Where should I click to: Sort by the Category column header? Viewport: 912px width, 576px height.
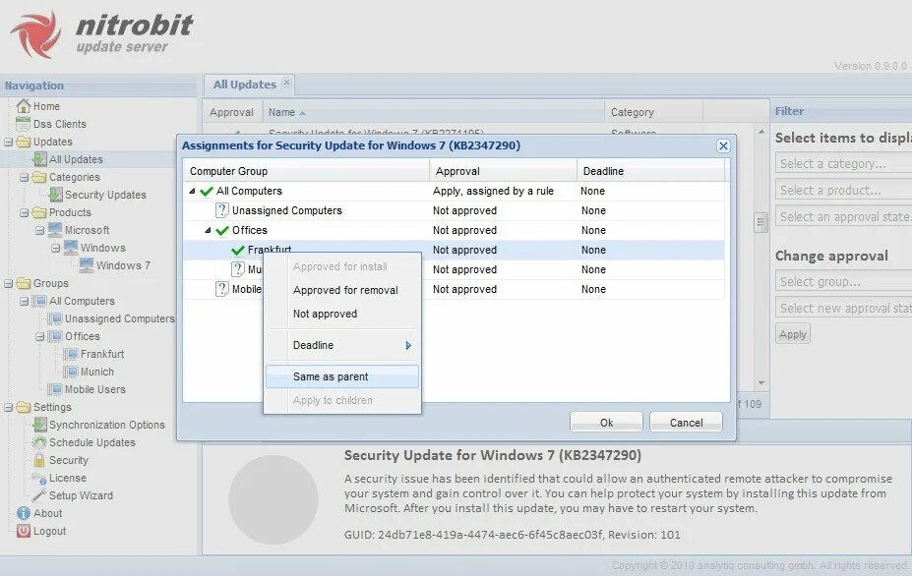tap(654, 112)
